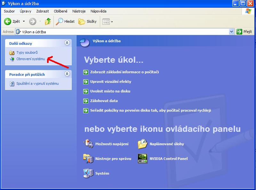Image resolution: width=256 pixels, height=190 pixels.
Task: Open Spuštění a vypnutí systému troubleshooter
Action: [37, 83]
